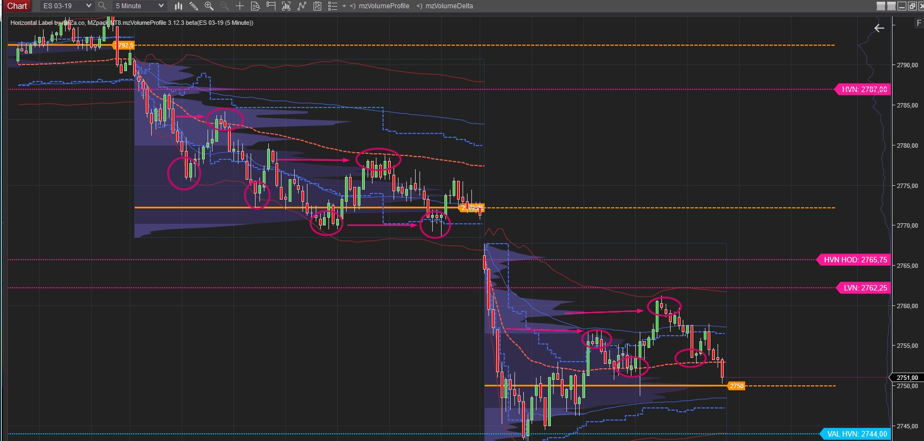Toggle mzVolumeDelta indicator sound button

419,6
